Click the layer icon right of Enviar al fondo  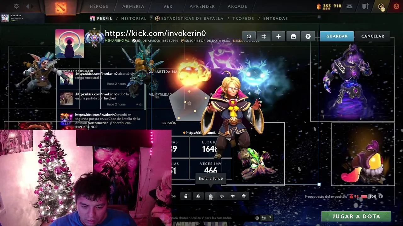[x=222, y=196]
